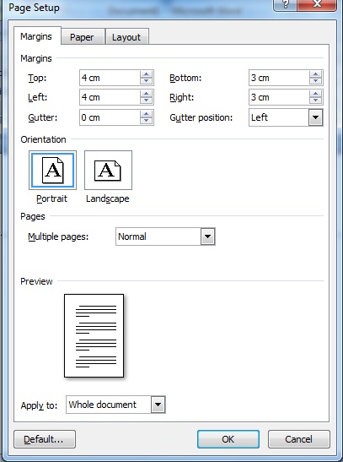Open the Gutter position dropdown
Viewport: 343px width, 462px height.
316,117
